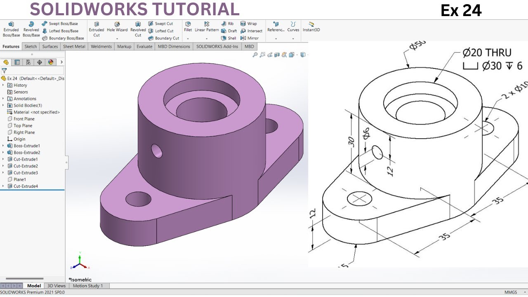The height and width of the screenshot is (297, 528).
Task: Open FeatureManager Design Tree tab
Action: click(6, 62)
